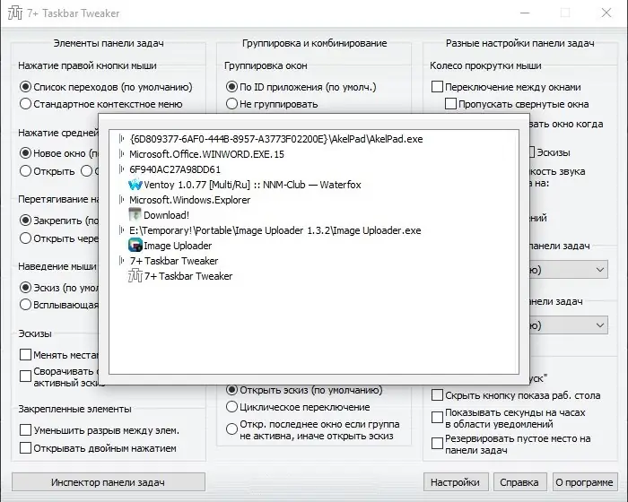Click the 'Справка' help button

coord(519,482)
